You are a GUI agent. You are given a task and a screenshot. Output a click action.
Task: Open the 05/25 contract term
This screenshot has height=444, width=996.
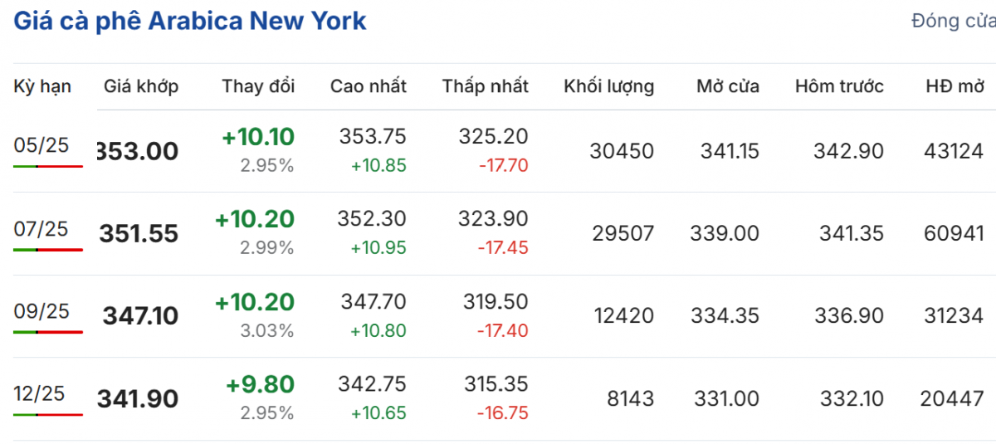click(41, 146)
